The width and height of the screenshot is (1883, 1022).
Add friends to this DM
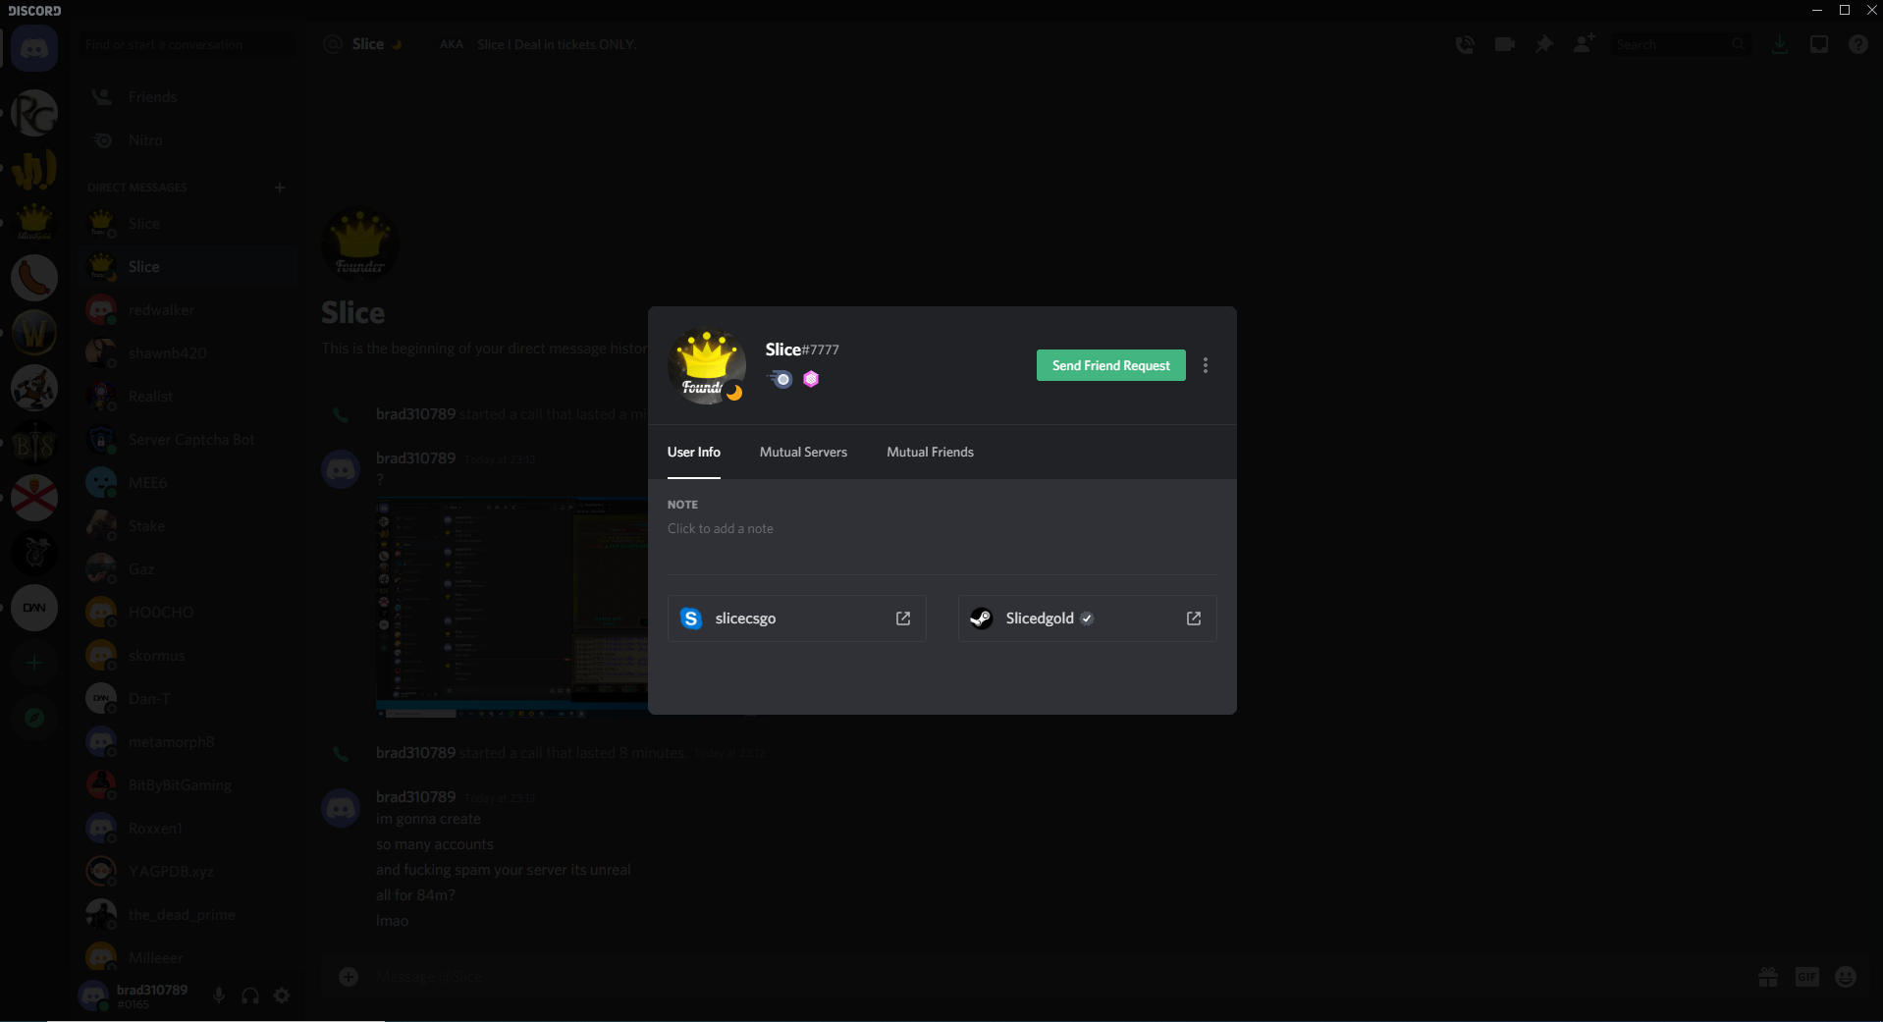[1584, 44]
